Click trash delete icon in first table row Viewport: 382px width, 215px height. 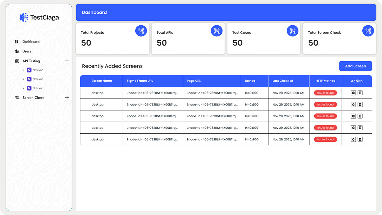point(360,93)
